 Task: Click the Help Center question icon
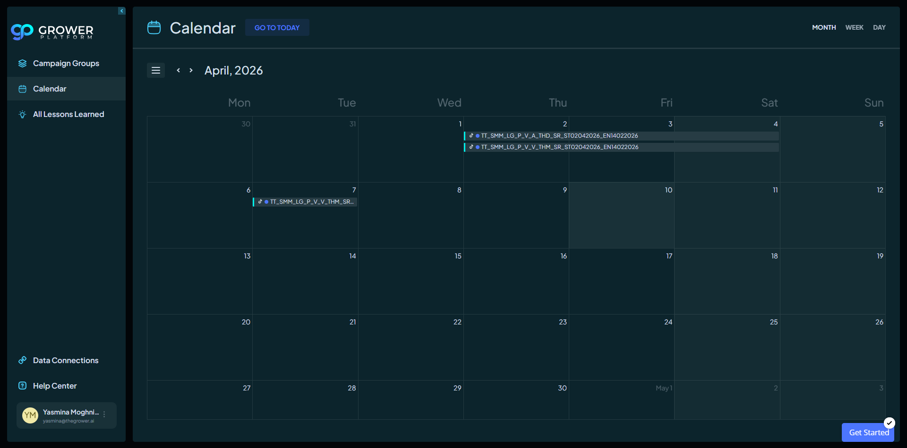(22, 386)
